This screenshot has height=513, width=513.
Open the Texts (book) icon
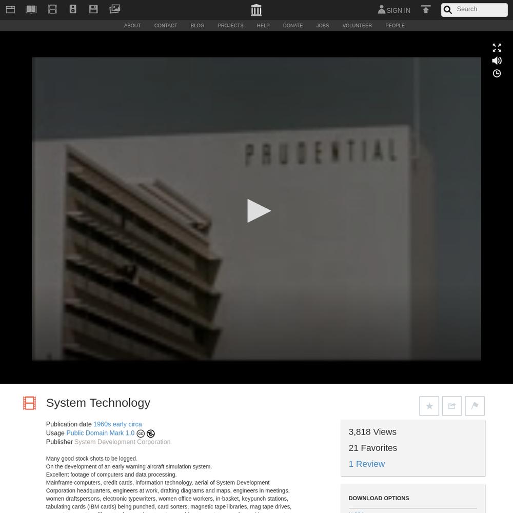[31, 9]
